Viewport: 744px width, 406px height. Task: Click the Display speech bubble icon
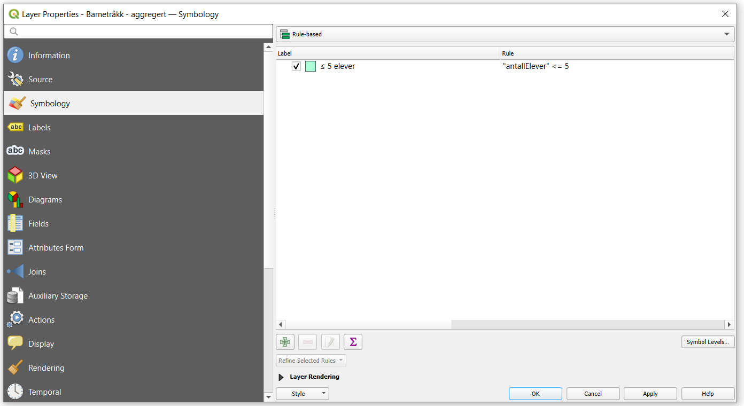15,343
